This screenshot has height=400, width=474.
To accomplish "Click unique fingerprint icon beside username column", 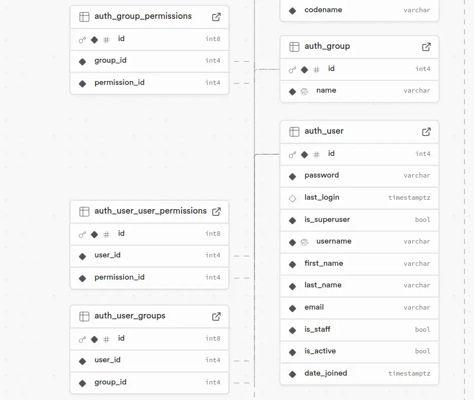I will [305, 242].
